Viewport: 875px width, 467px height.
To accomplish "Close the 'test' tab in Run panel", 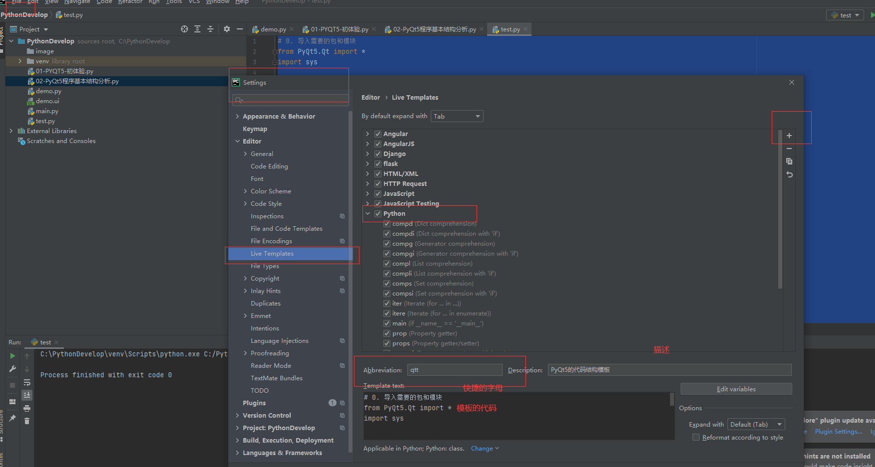I will click(x=56, y=342).
